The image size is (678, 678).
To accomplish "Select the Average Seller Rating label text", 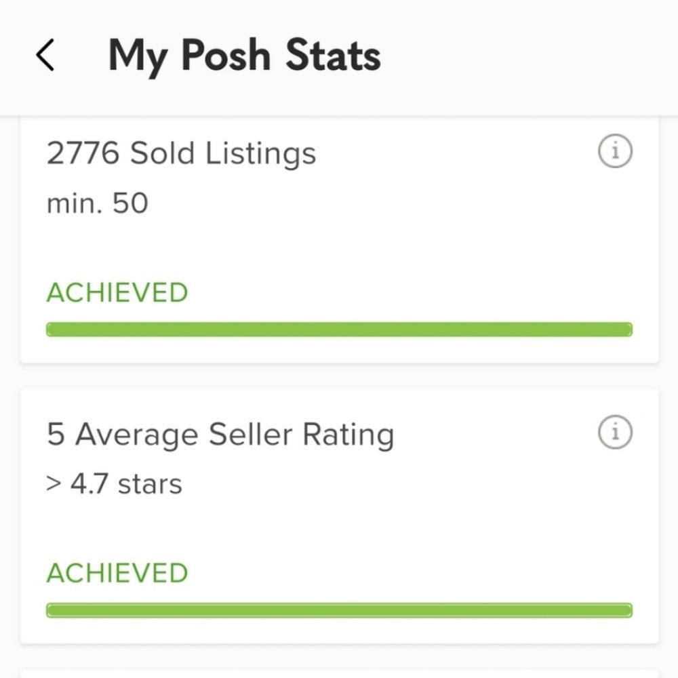I will pos(234,435).
